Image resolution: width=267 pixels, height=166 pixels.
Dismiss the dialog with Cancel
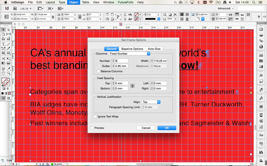(146, 128)
